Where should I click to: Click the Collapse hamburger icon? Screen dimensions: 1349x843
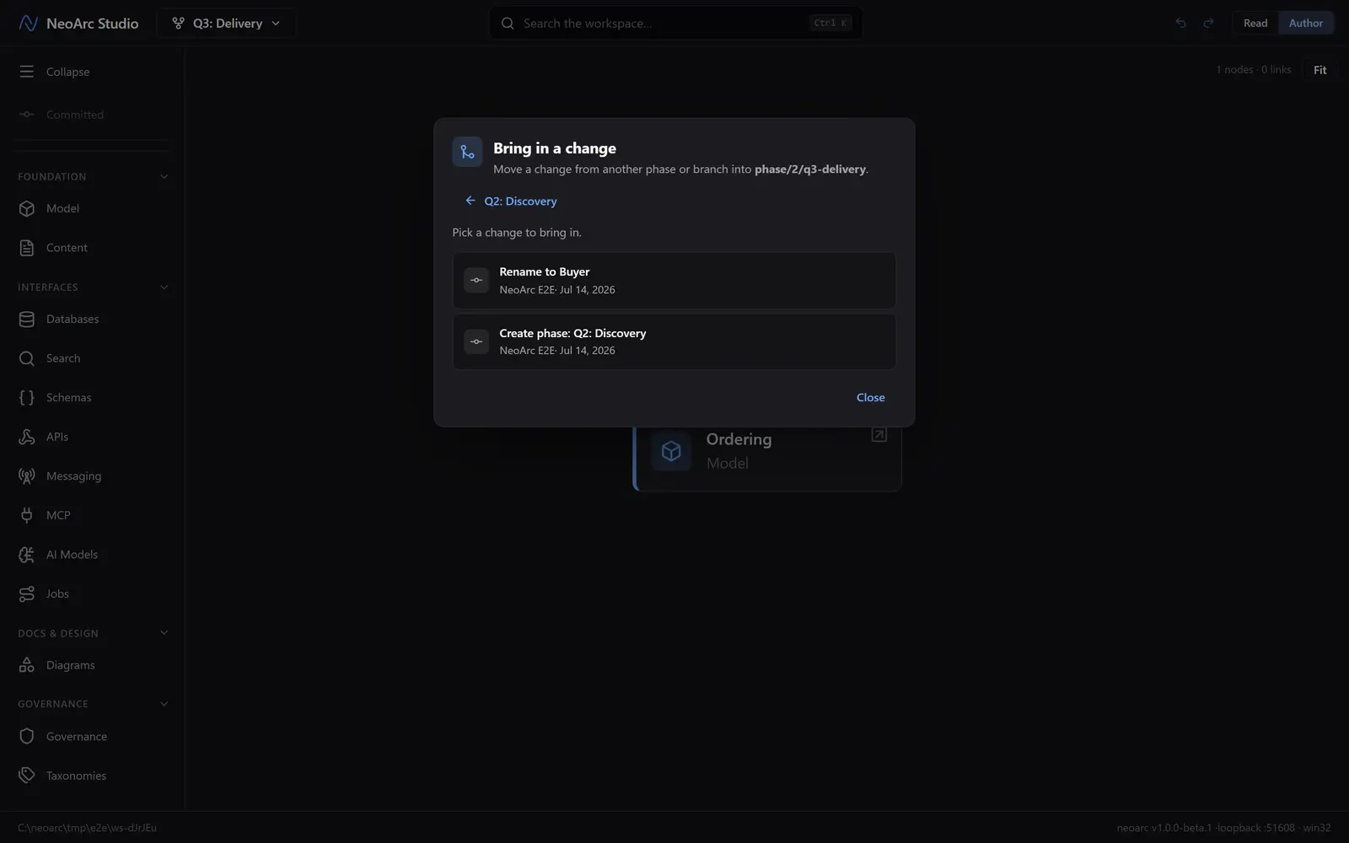[27, 72]
